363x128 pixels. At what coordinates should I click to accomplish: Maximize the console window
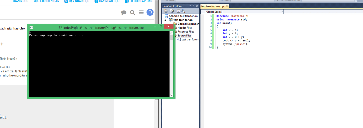click(x=161, y=26)
